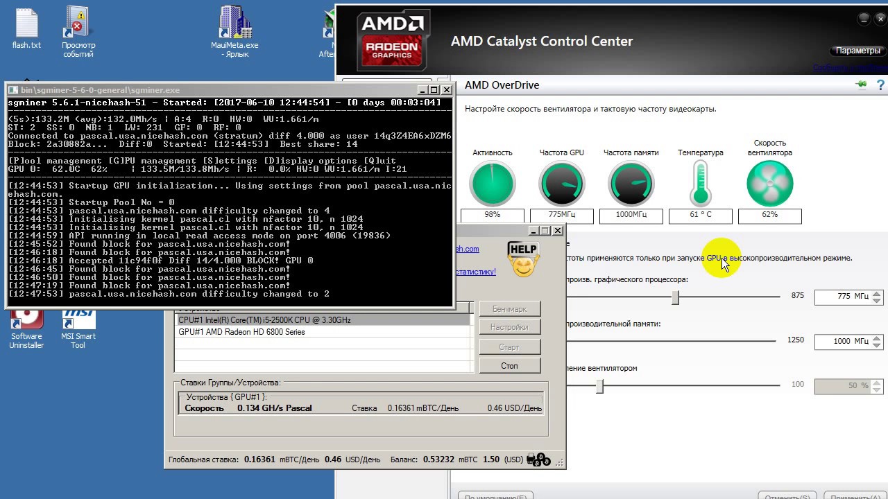The image size is (888, 499).
Task: Decrease memory clock with down stepper arrow
Action: [877, 345]
